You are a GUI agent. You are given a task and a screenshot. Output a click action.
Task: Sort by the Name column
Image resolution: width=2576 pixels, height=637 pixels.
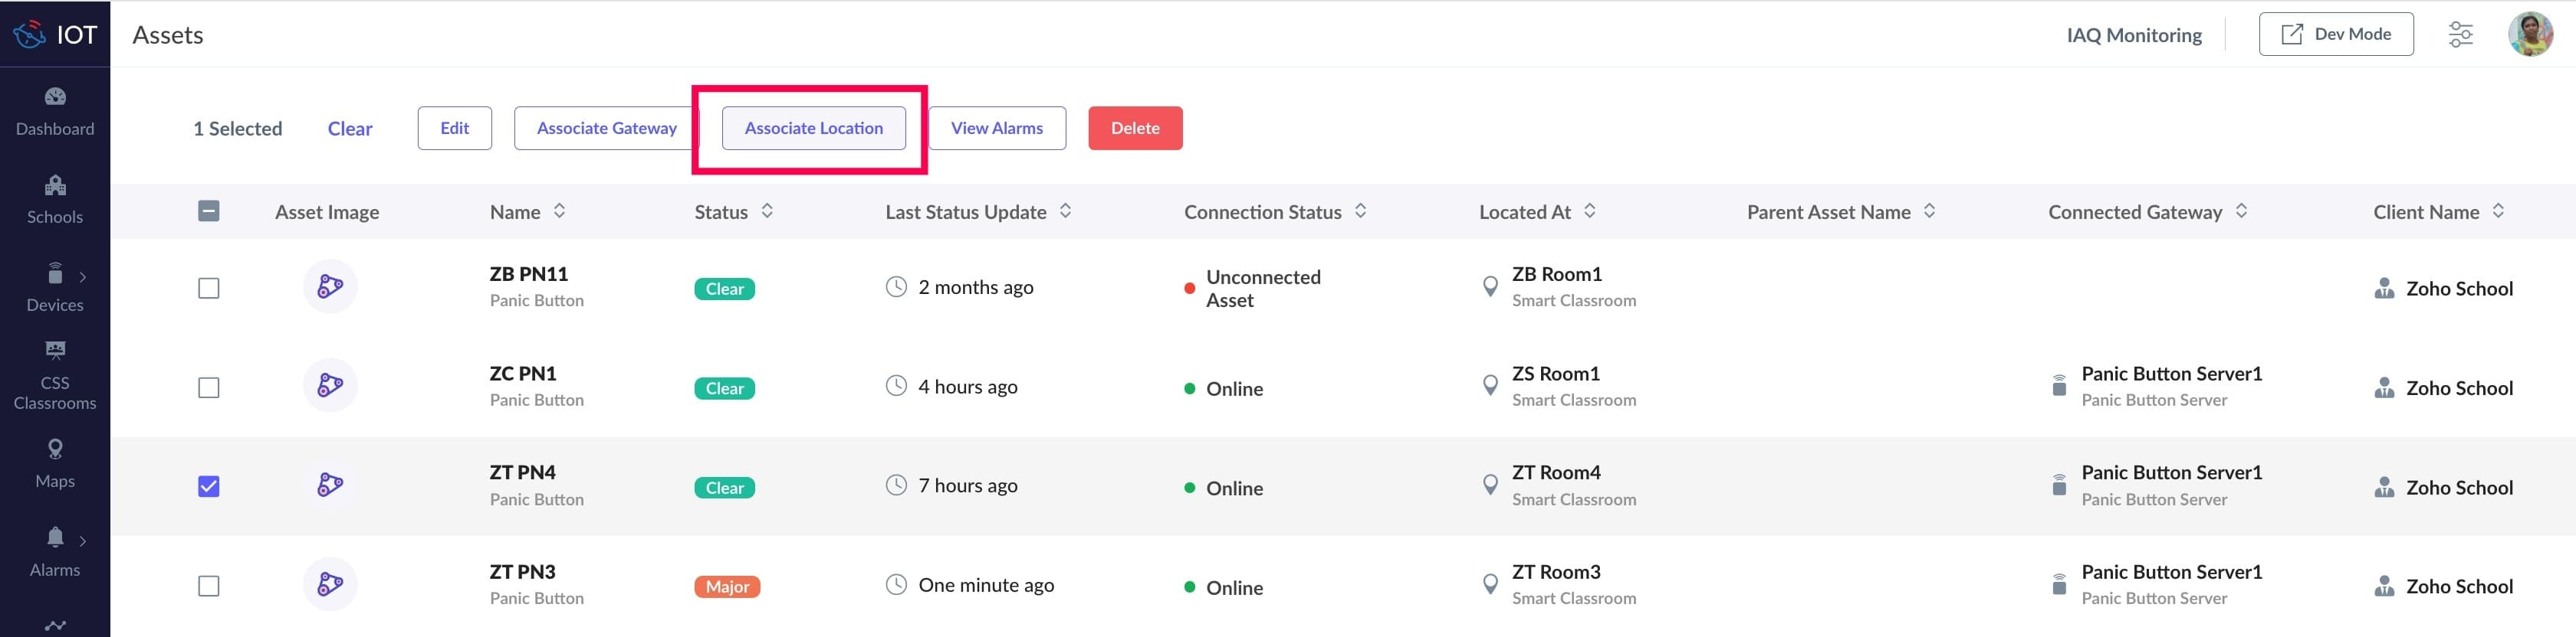559,211
